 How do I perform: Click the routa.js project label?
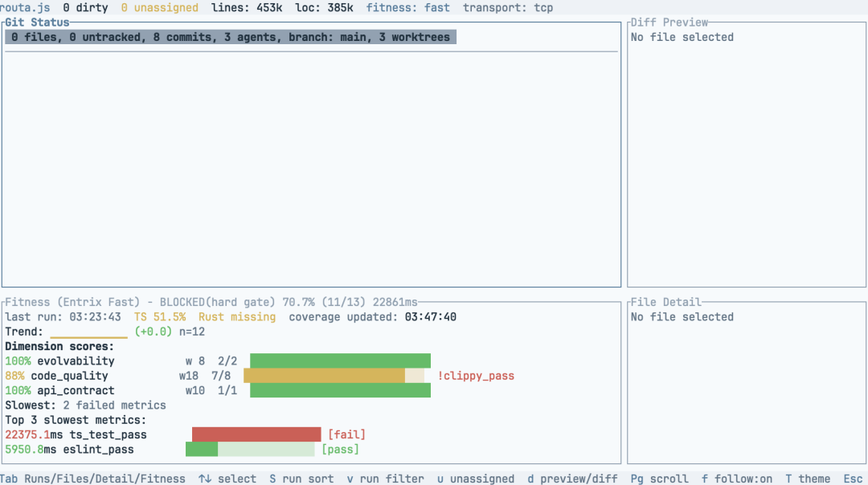(x=25, y=8)
